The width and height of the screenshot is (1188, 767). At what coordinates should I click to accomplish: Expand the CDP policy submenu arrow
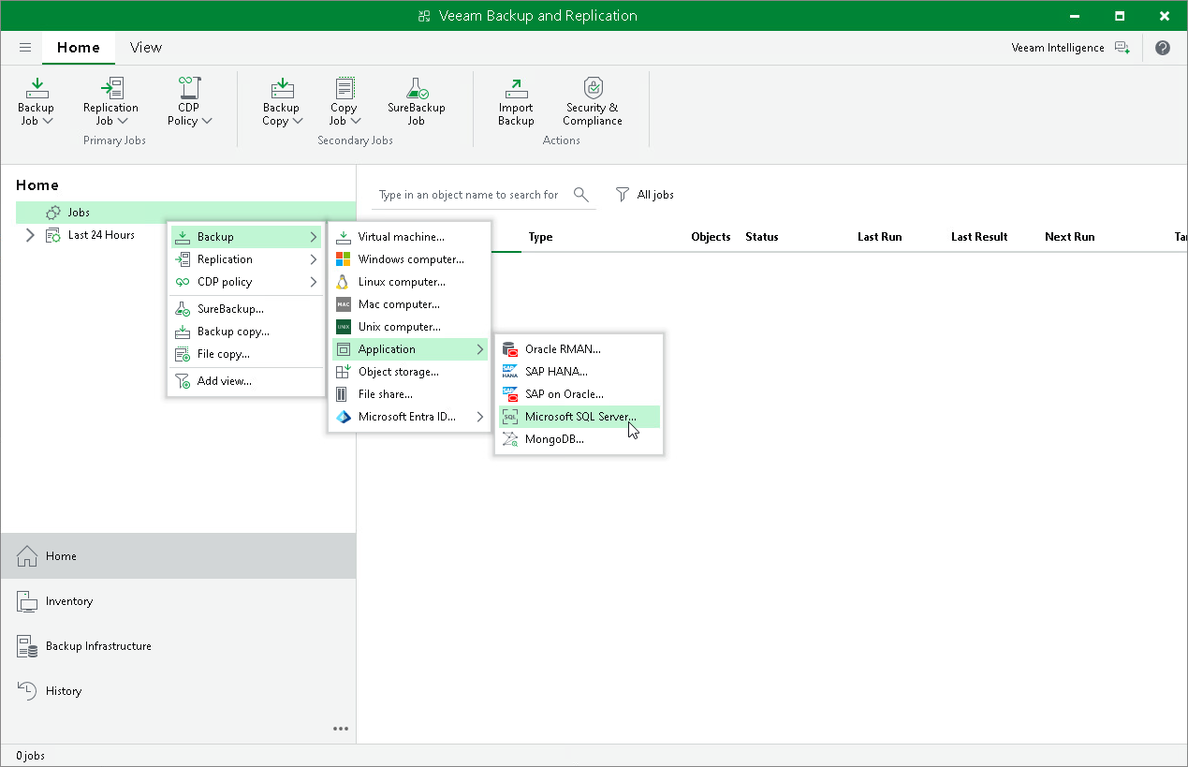pyautogui.click(x=314, y=282)
